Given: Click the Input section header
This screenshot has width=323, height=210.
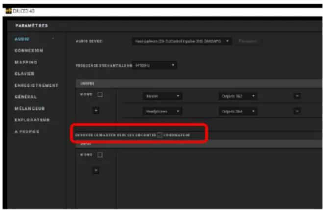Looking at the screenshot, I should tap(199, 144).
